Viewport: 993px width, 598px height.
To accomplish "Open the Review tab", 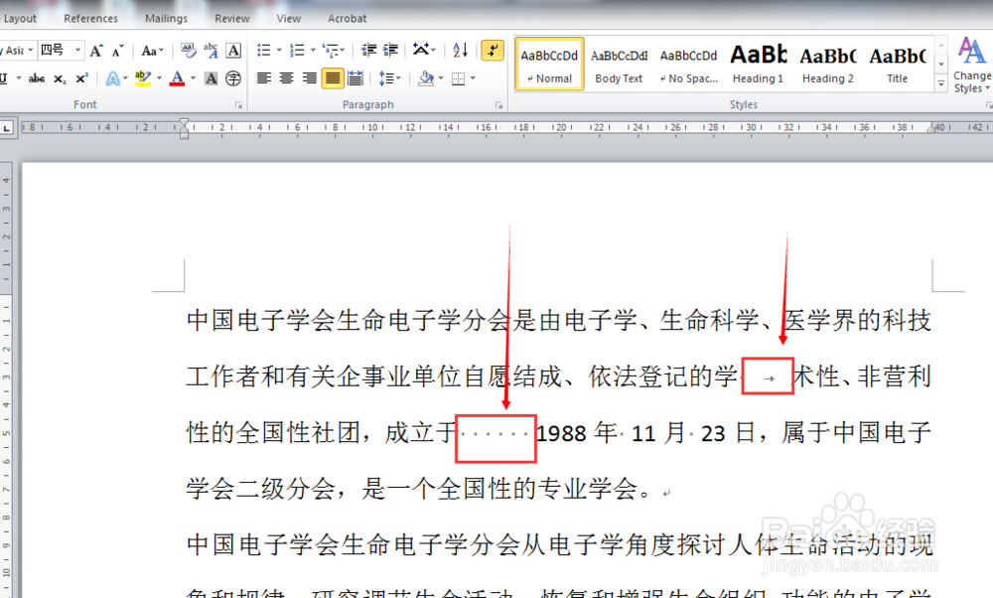I will tap(231, 19).
